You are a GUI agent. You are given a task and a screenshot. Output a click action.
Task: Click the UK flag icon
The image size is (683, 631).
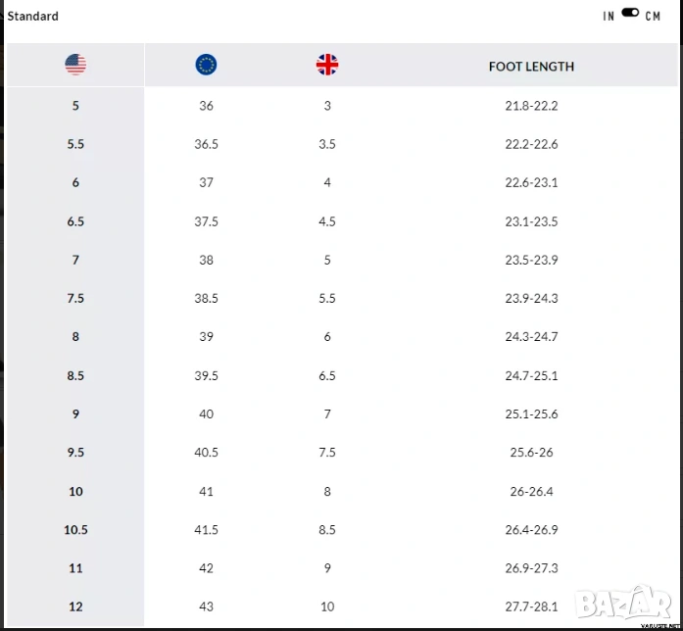[x=327, y=66]
